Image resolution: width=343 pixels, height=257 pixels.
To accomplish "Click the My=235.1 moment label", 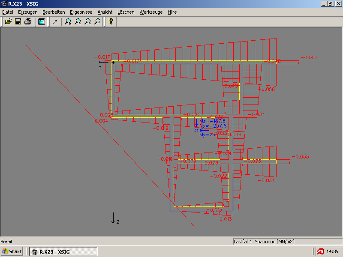I will [211, 134].
